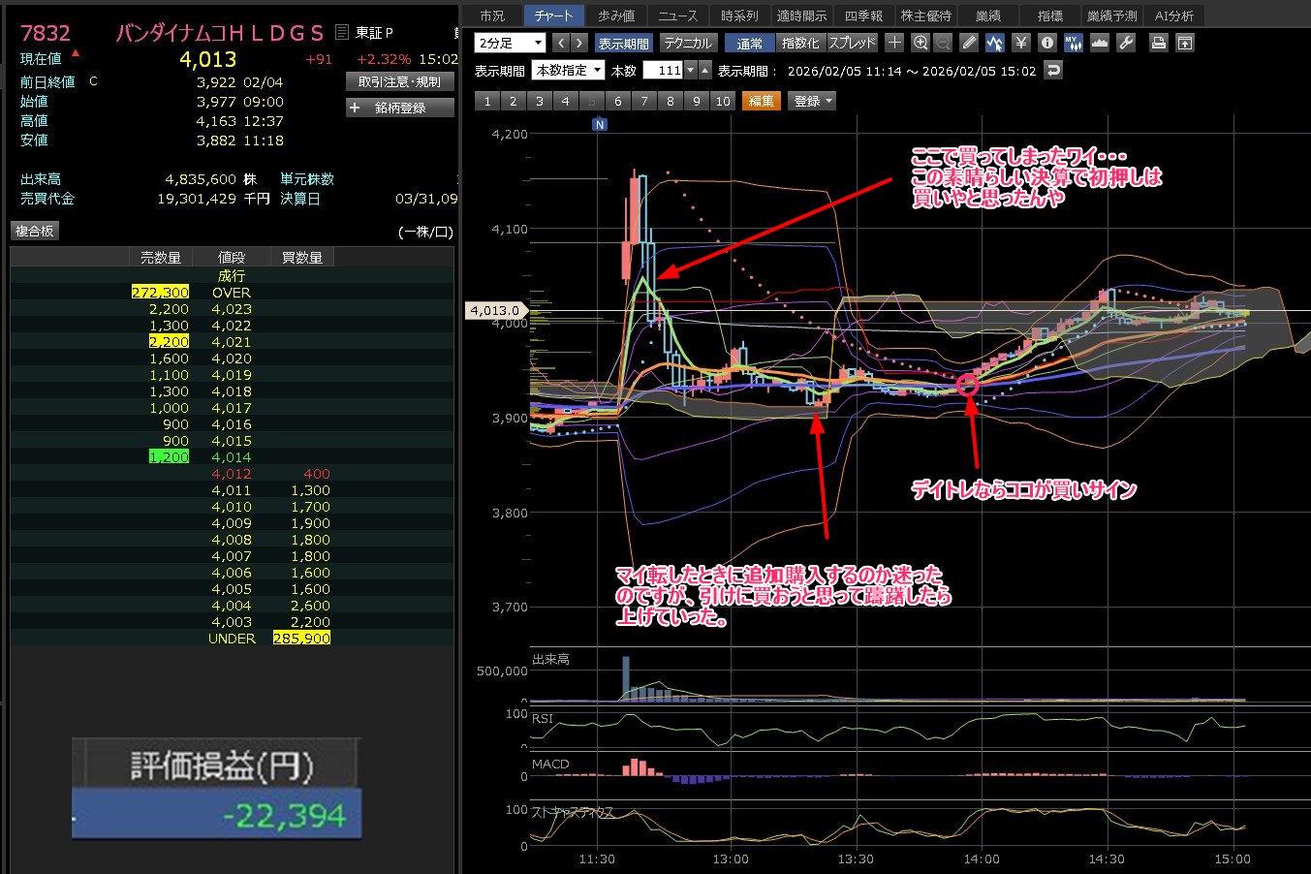The image size is (1311, 874).
Task: Zoom in on the chart with magnifier plus
Action: (921, 43)
